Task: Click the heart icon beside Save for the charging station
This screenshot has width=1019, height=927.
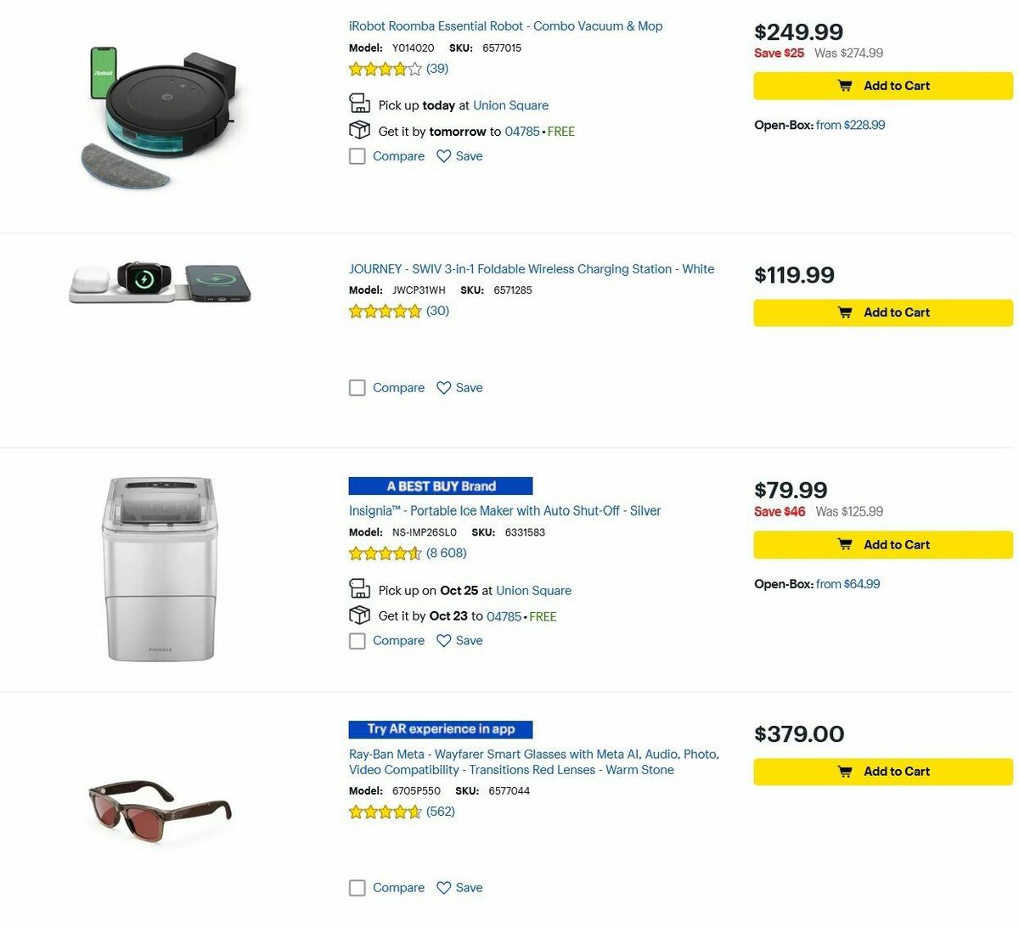Action: point(443,387)
